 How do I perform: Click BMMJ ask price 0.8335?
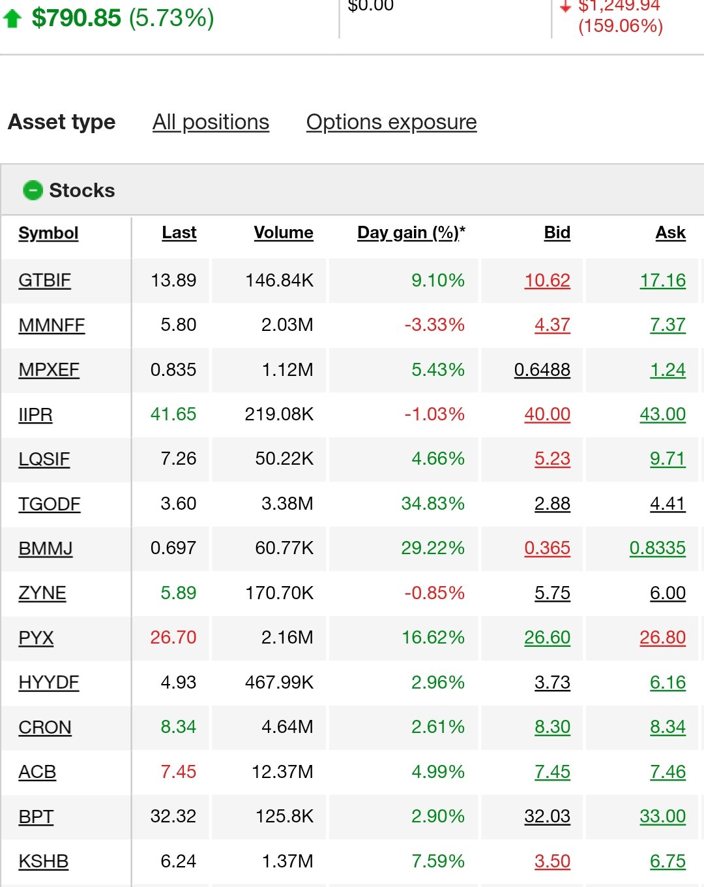pos(658,548)
